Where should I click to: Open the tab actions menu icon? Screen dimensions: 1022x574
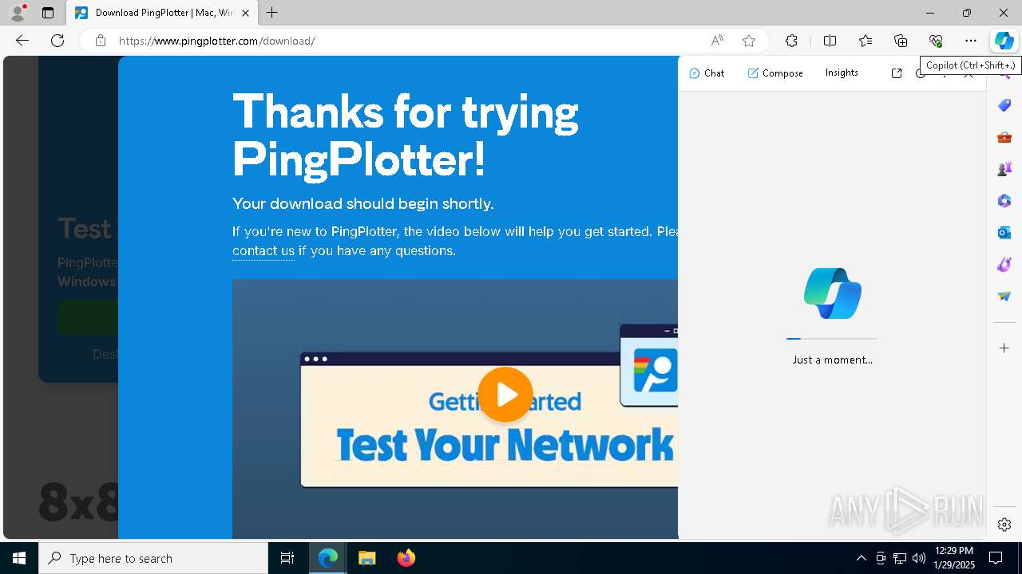click(x=48, y=13)
